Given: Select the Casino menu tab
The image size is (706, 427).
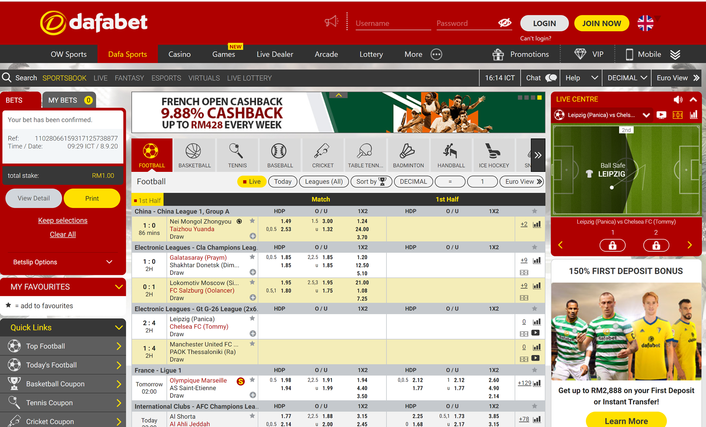Looking at the screenshot, I should point(180,54).
